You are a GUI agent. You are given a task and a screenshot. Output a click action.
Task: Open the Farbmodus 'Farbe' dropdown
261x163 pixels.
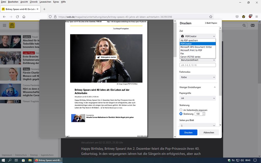pyautogui.click(x=198, y=77)
